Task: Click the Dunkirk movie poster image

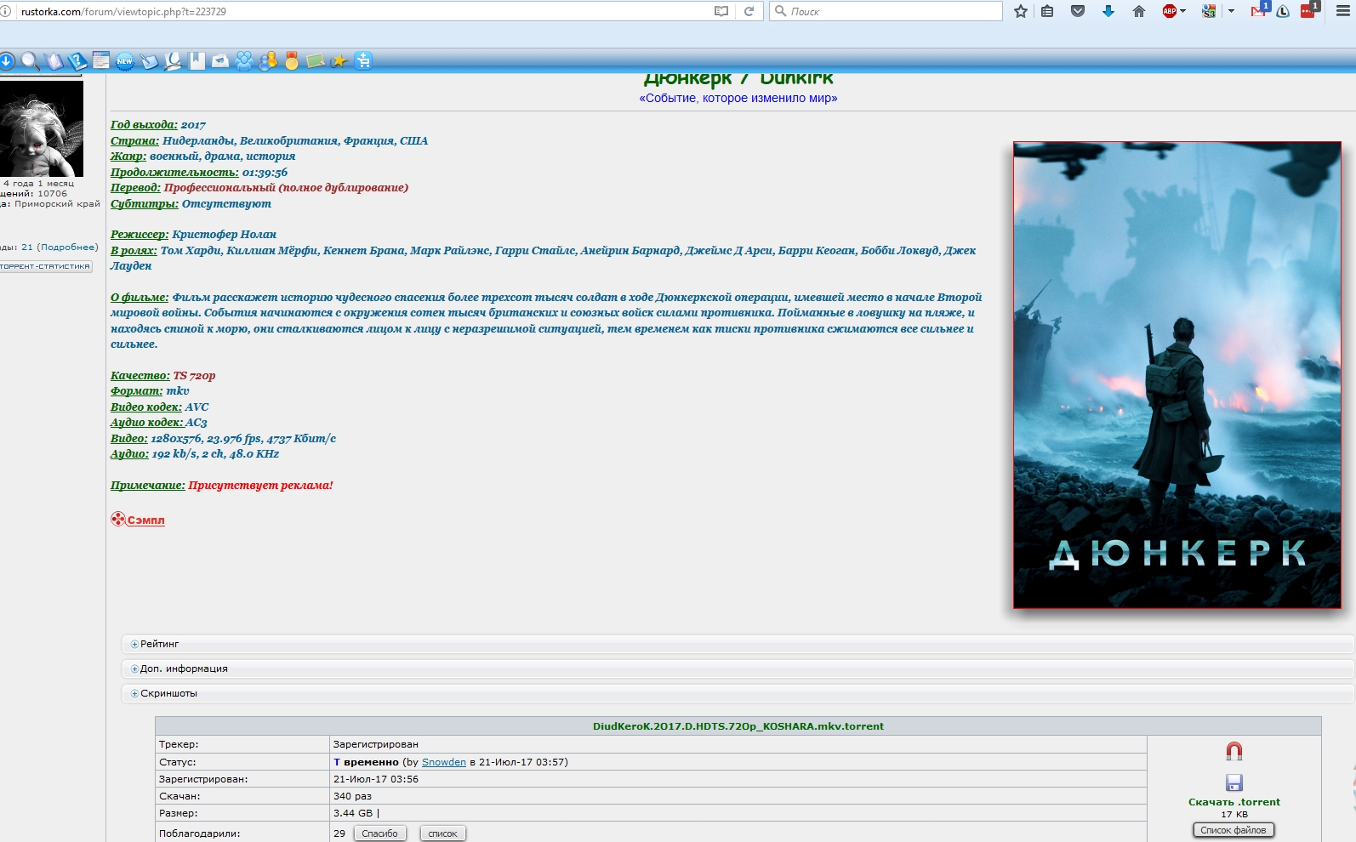Action: [1177, 375]
